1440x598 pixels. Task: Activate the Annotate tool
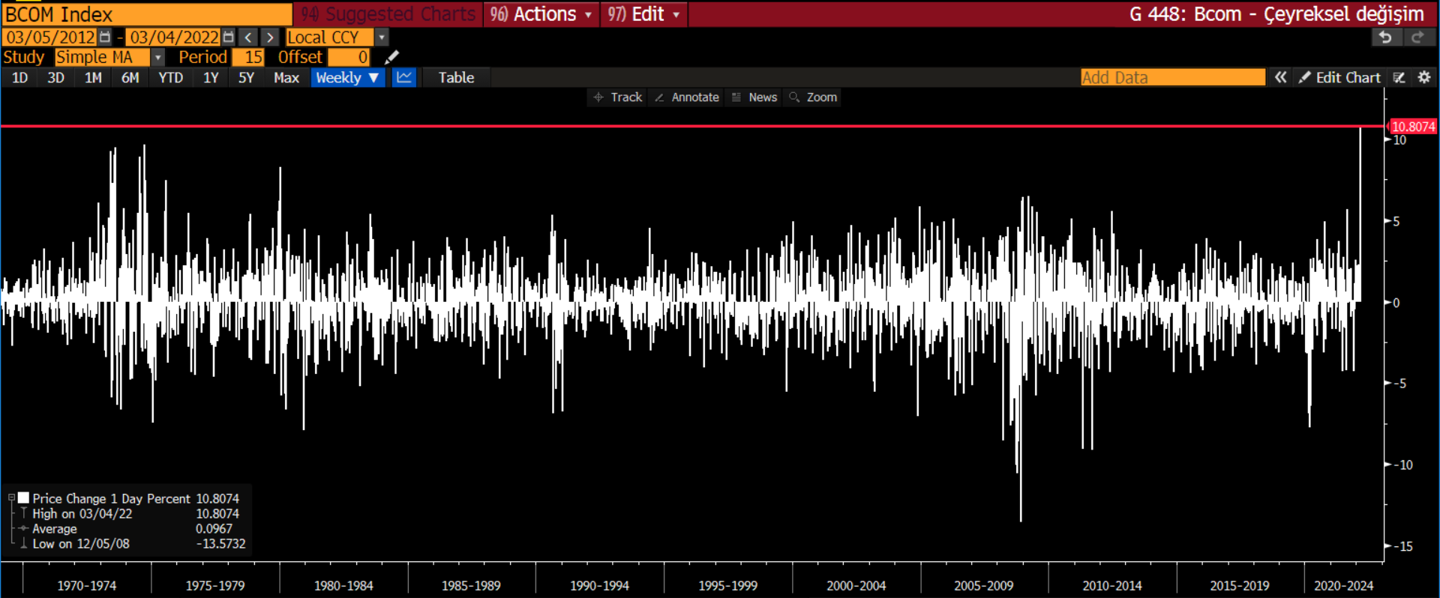click(x=687, y=97)
